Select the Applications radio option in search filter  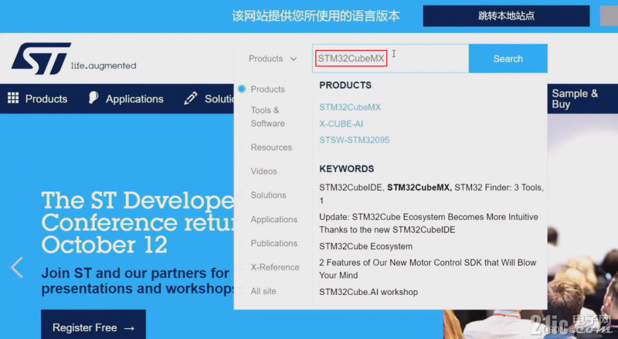(241, 219)
